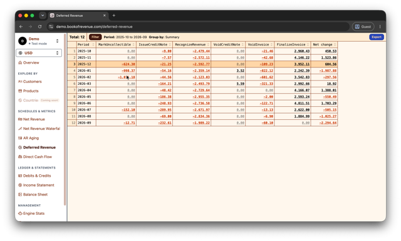Open the tab search dropdown chevron
Viewport: 401px width, 241px height.
coord(43,15)
